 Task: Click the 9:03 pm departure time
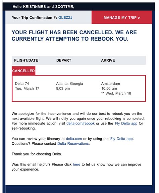(x=63, y=89)
